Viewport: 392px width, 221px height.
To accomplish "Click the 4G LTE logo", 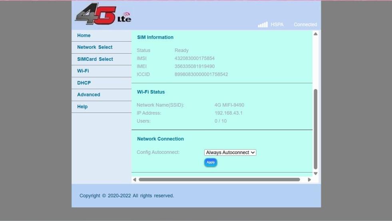I will 103,14.
